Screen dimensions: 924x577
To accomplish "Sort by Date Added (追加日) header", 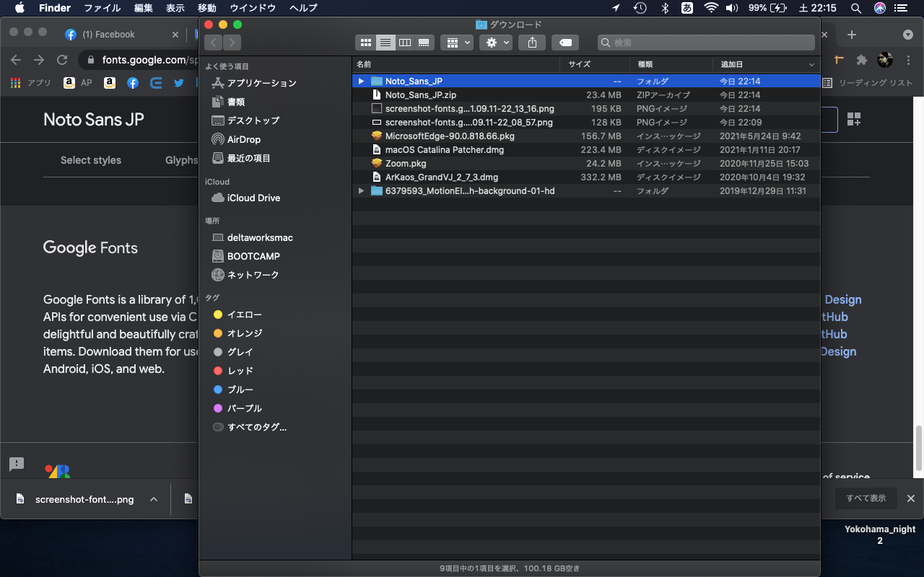I will (x=767, y=64).
